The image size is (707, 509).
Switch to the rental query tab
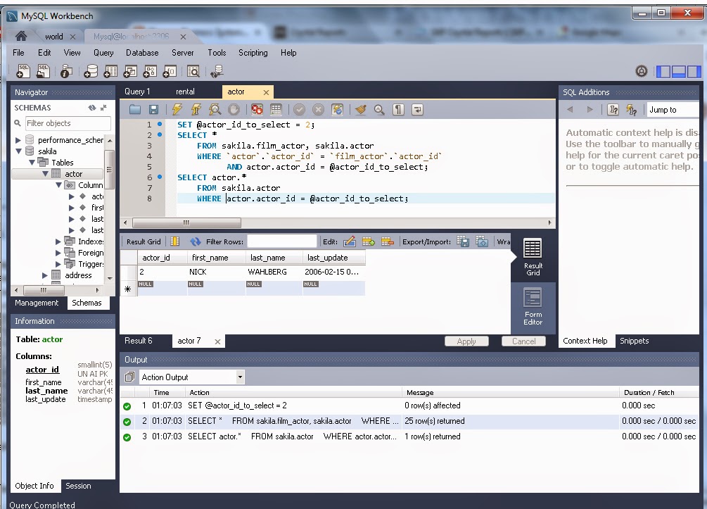tap(185, 92)
